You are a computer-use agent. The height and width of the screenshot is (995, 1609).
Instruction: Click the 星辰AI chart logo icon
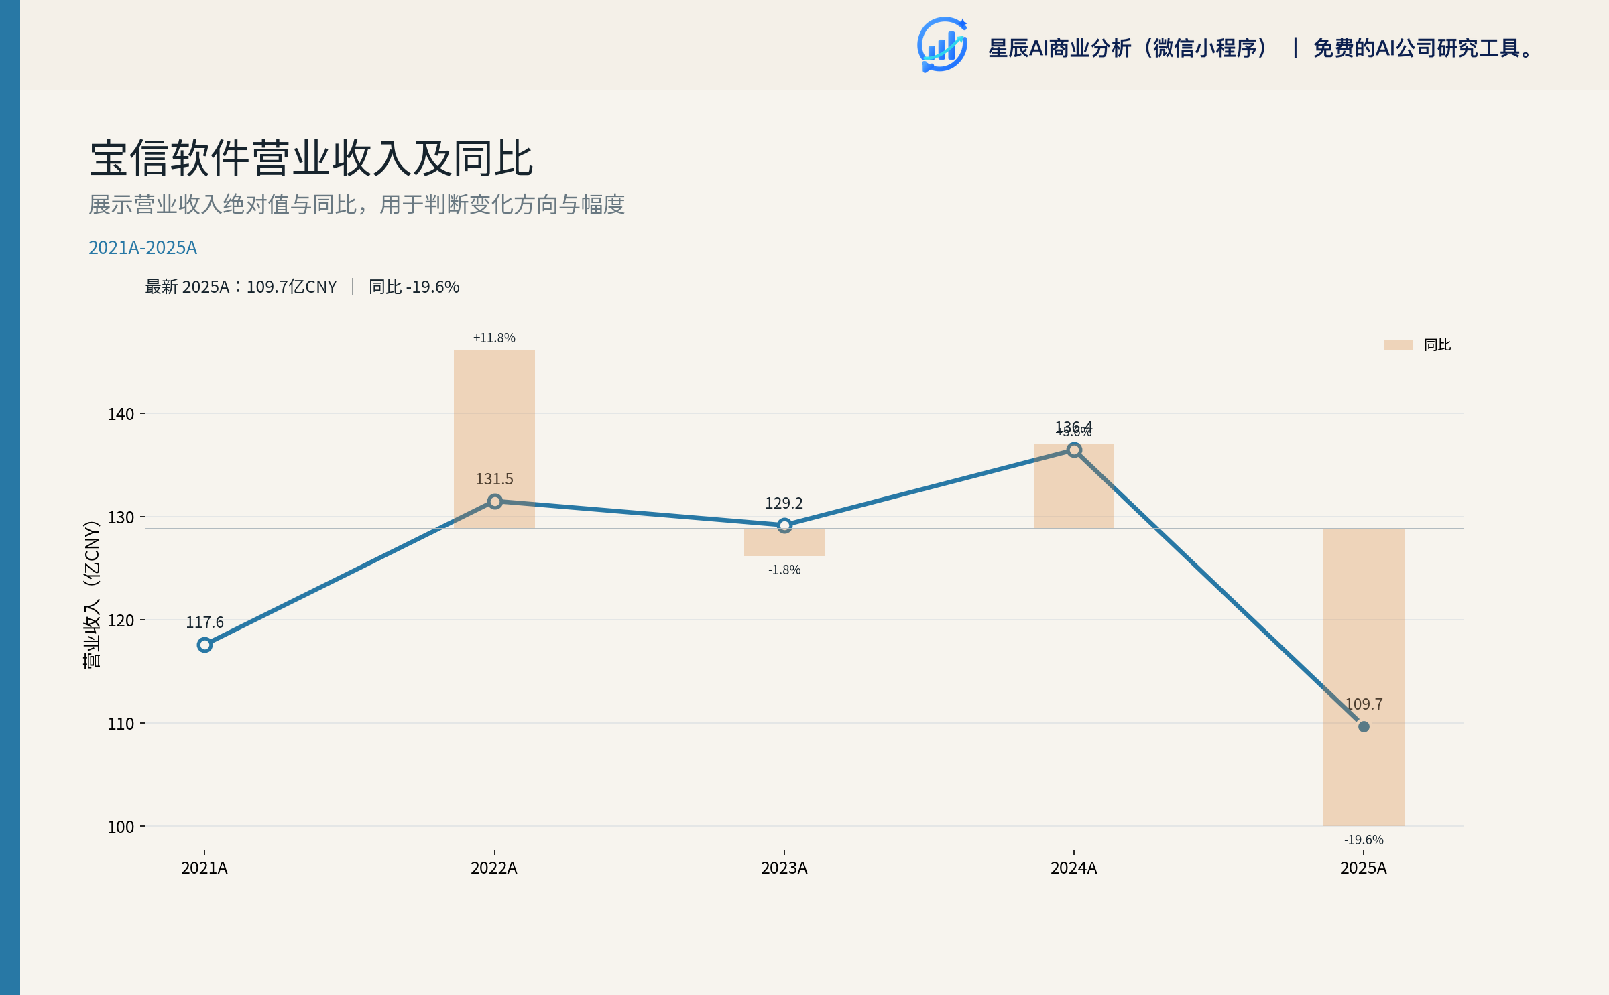[942, 45]
